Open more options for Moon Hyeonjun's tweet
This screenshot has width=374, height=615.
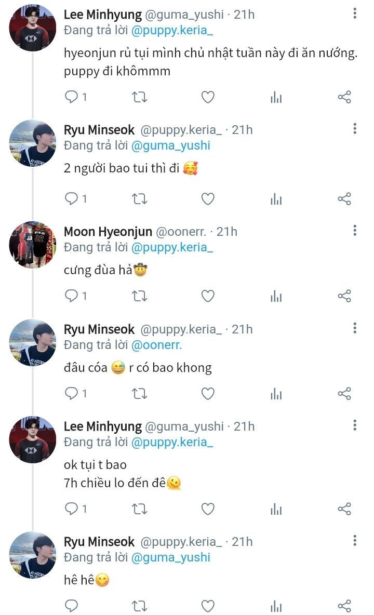click(x=355, y=230)
